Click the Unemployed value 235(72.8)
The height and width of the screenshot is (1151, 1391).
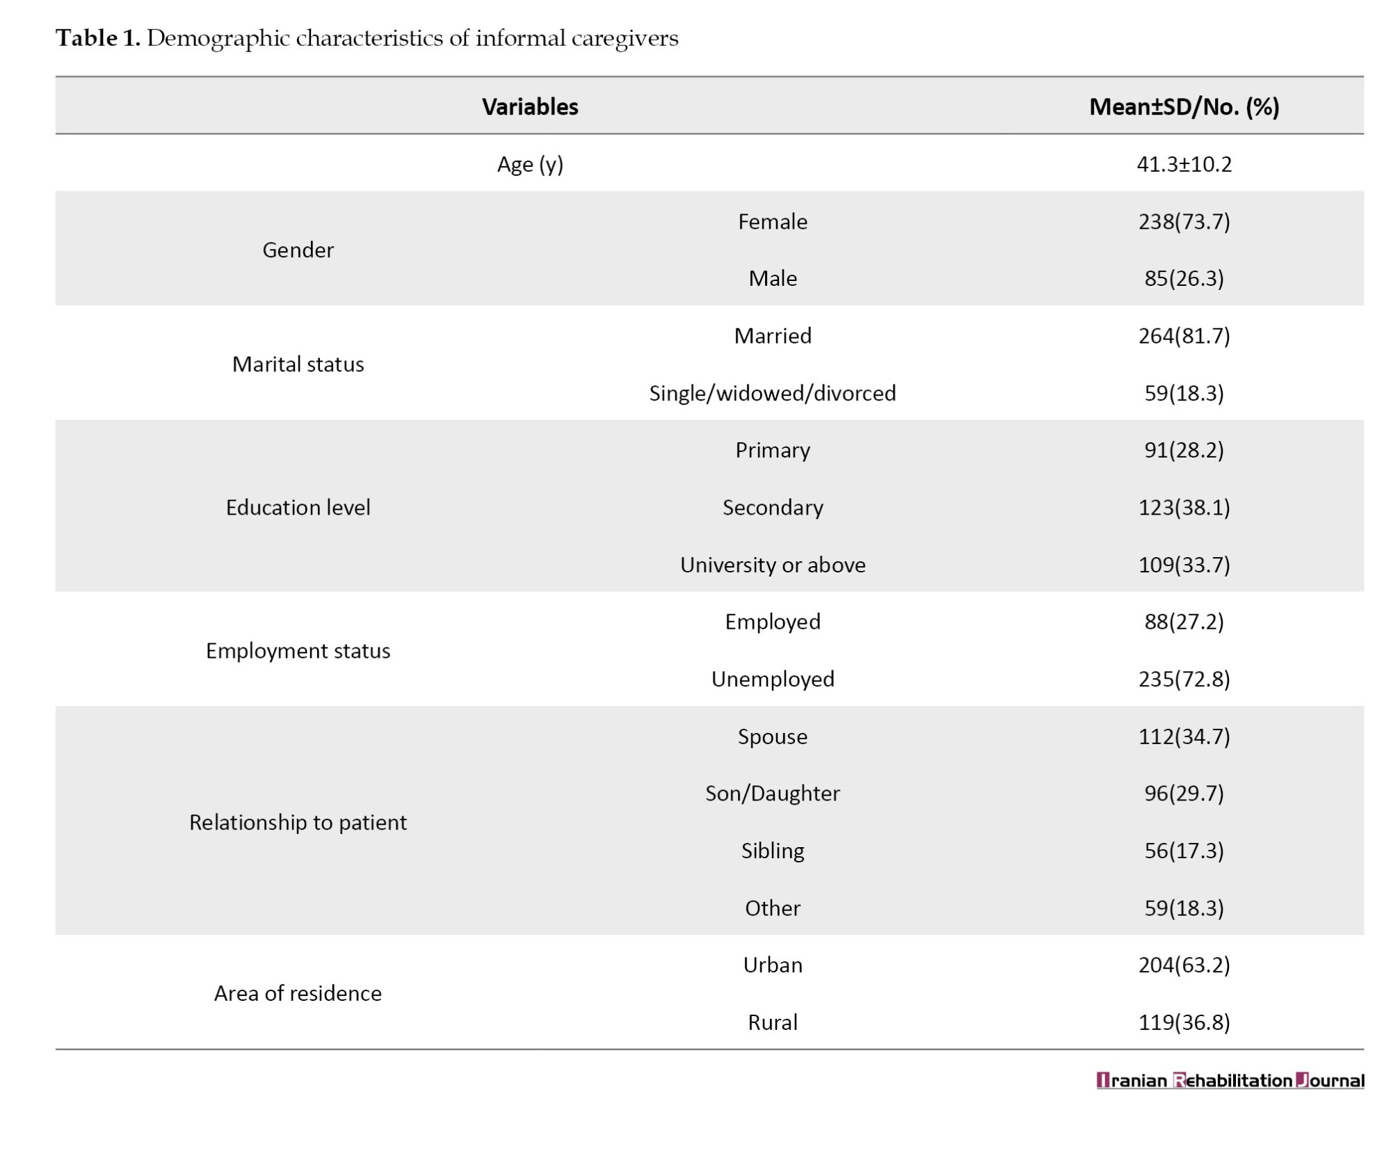(1184, 679)
